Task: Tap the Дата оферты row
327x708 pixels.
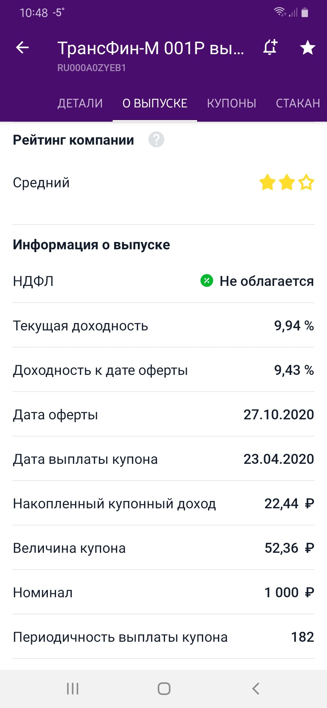Action: 163,415
